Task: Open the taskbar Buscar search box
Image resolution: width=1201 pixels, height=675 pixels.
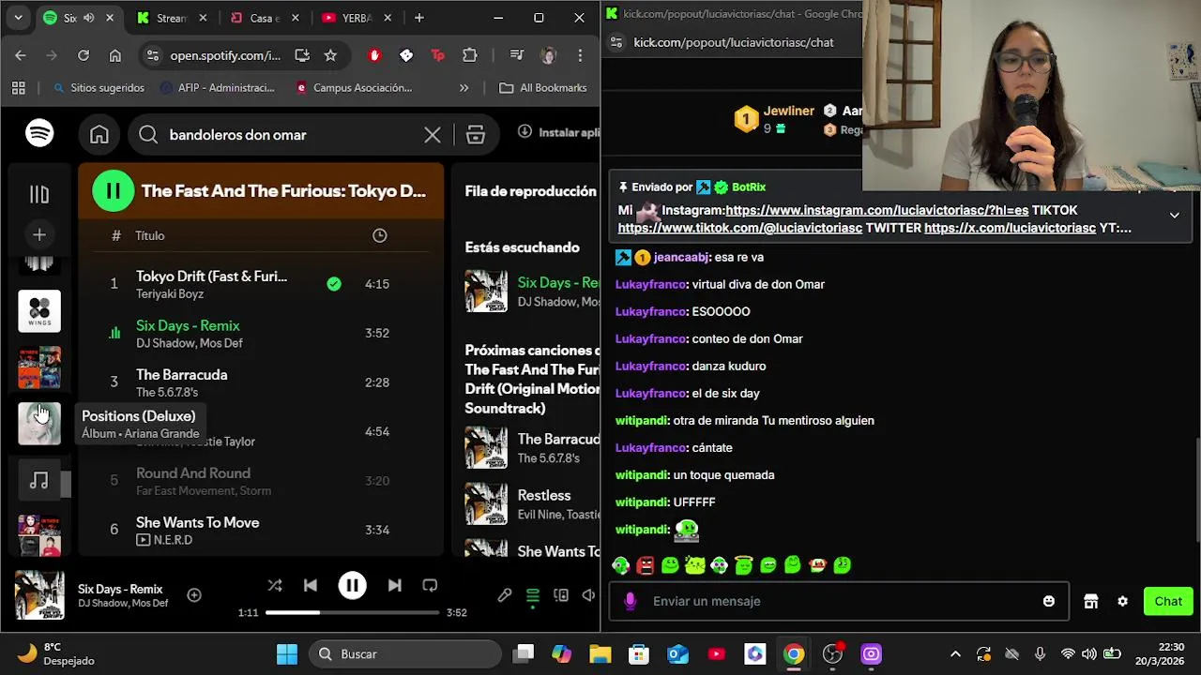Action: point(406,654)
